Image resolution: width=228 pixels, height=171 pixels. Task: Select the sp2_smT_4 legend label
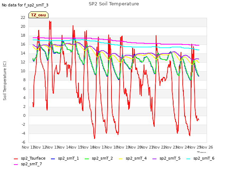(136, 158)
